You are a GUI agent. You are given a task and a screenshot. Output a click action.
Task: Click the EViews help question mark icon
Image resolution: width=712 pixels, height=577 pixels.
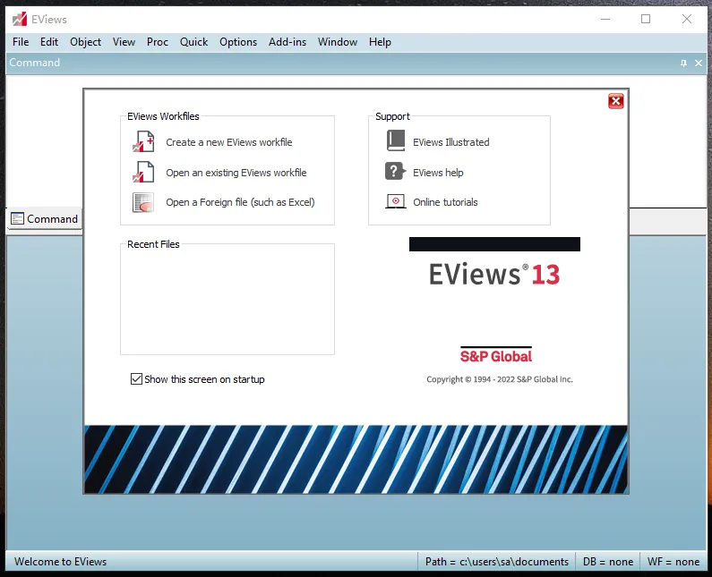[396, 172]
